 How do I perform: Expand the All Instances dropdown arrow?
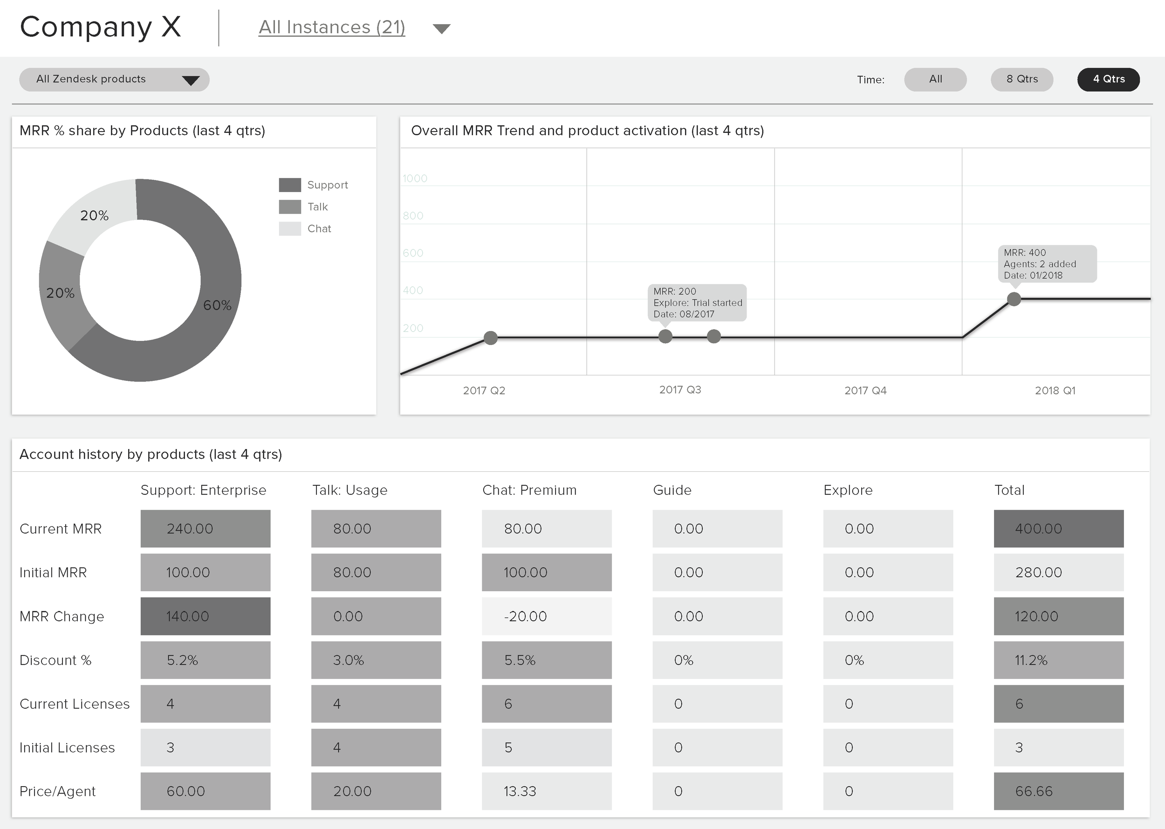[441, 28]
